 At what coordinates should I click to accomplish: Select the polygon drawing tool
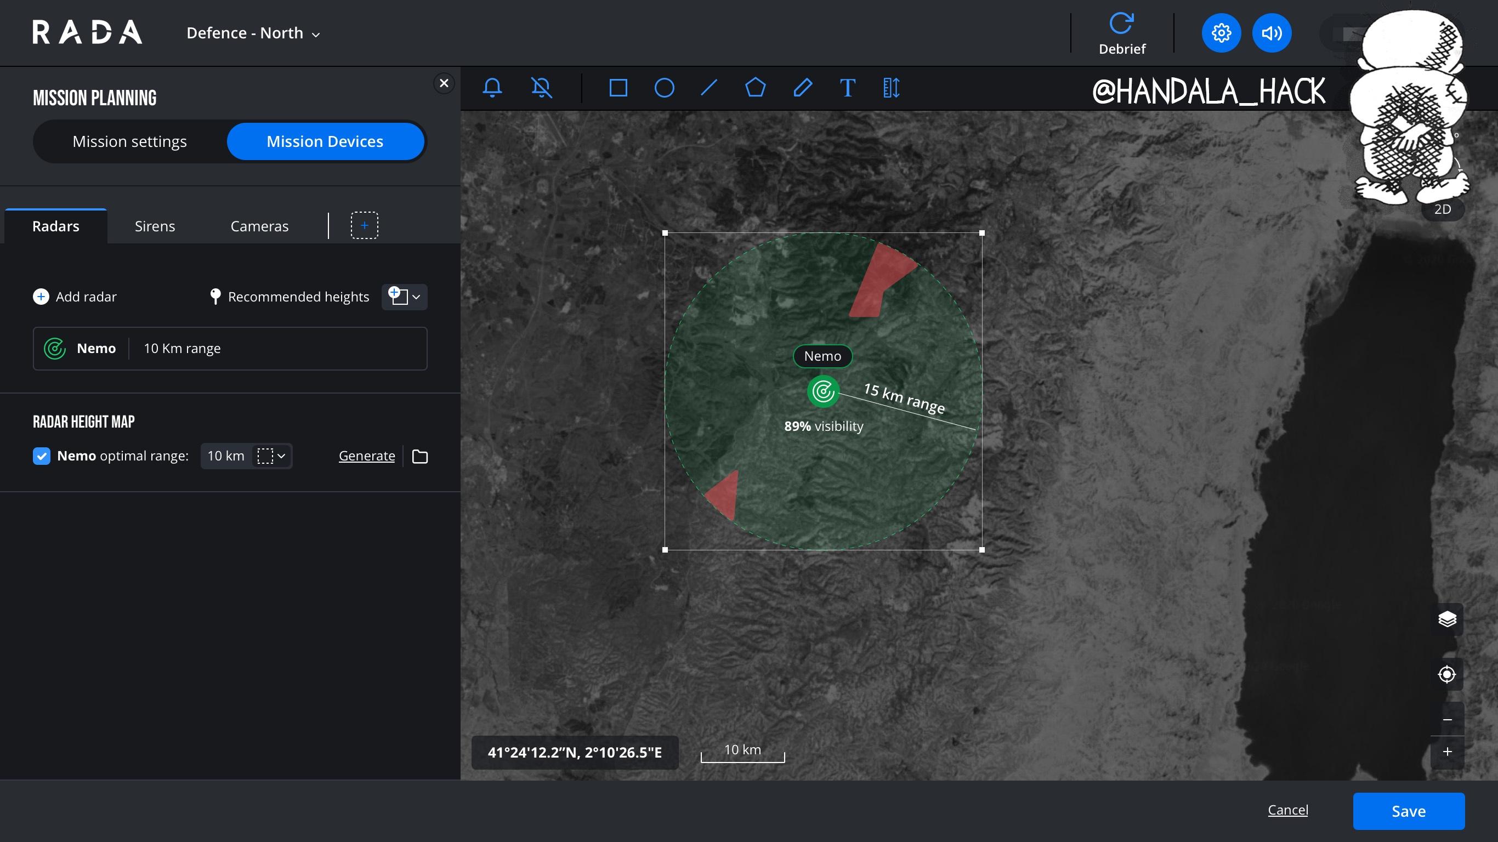(x=756, y=88)
